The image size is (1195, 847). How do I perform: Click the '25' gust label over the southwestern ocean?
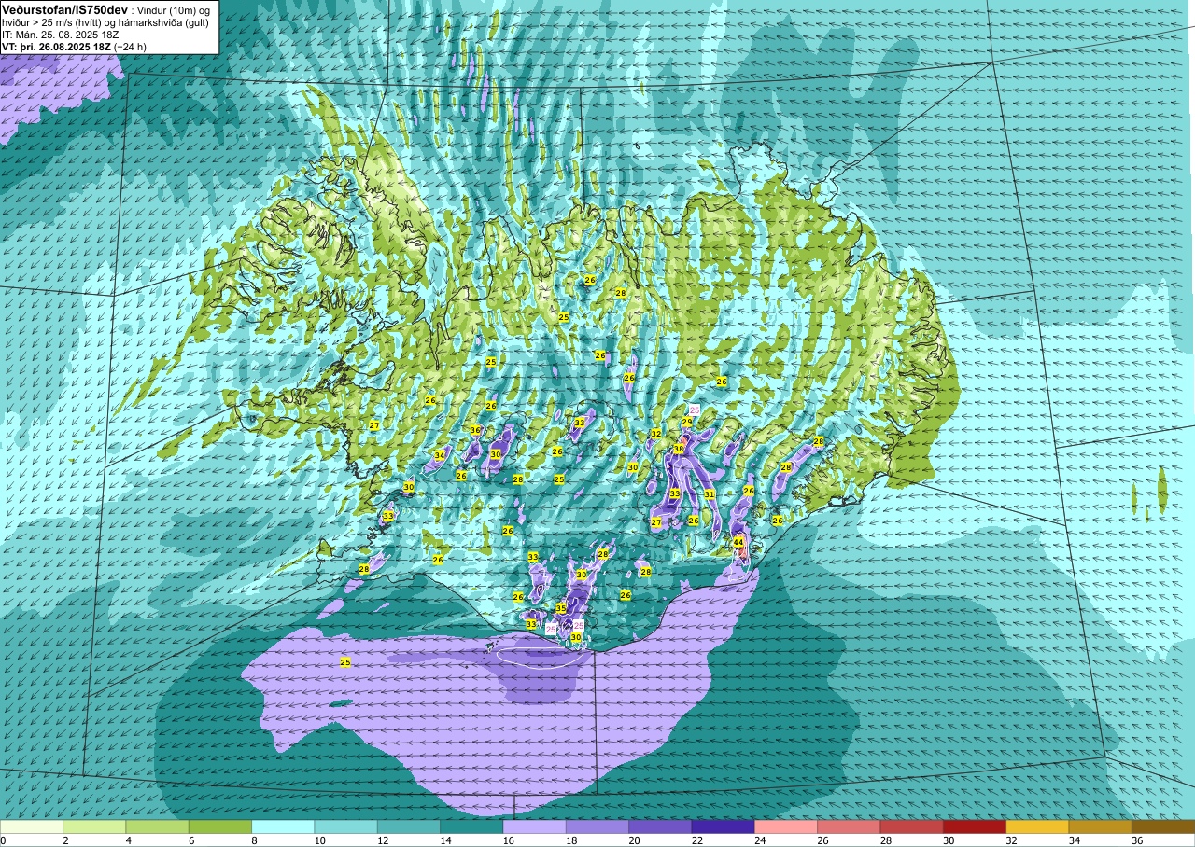[x=345, y=662]
